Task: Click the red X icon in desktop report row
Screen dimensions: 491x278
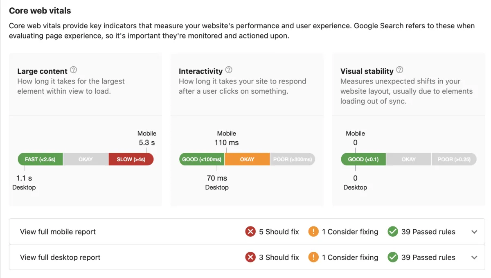Action: click(250, 258)
